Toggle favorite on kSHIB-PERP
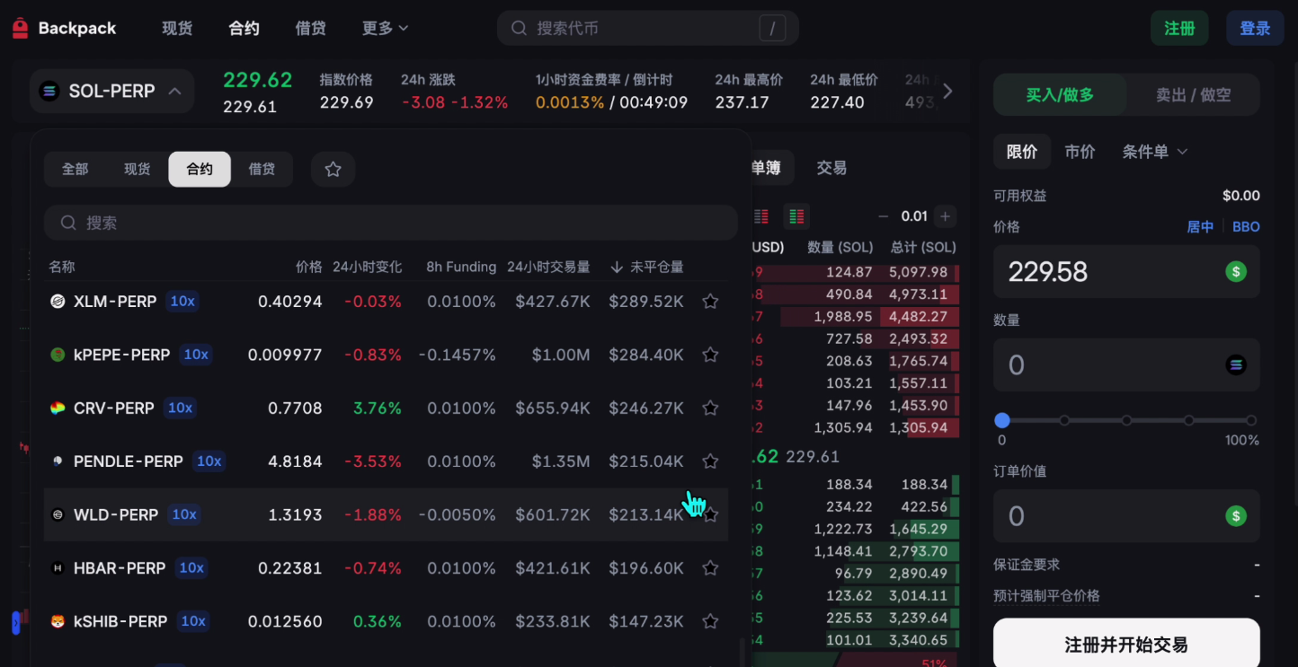 (710, 621)
